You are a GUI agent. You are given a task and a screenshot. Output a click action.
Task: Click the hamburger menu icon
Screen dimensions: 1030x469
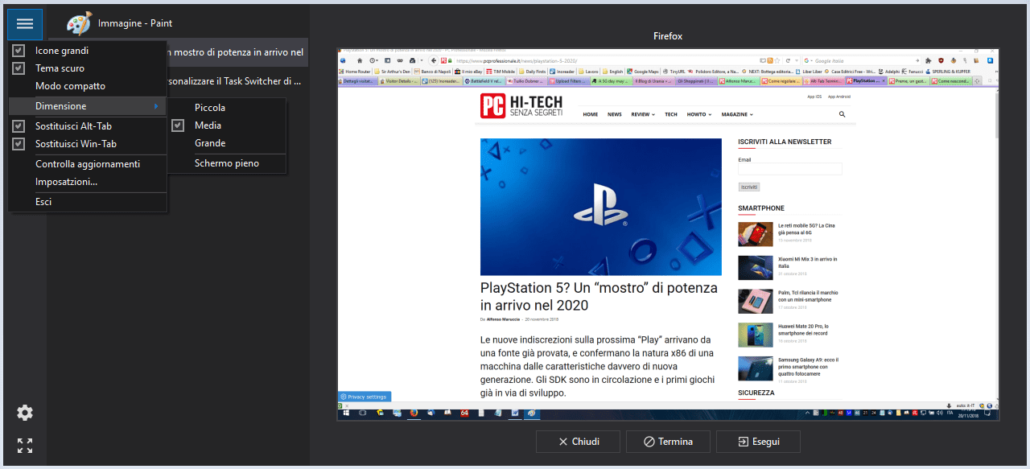tap(25, 24)
